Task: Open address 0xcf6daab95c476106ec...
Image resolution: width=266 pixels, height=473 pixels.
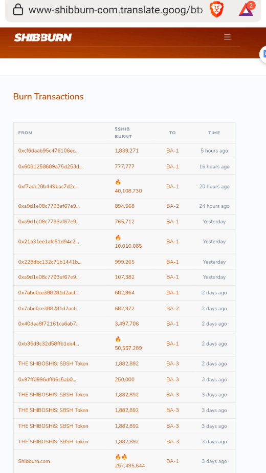Action: [x=48, y=151]
